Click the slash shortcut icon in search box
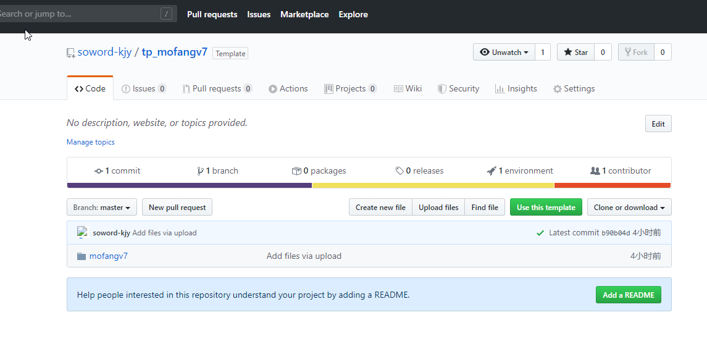This screenshot has width=707, height=341. click(x=166, y=14)
